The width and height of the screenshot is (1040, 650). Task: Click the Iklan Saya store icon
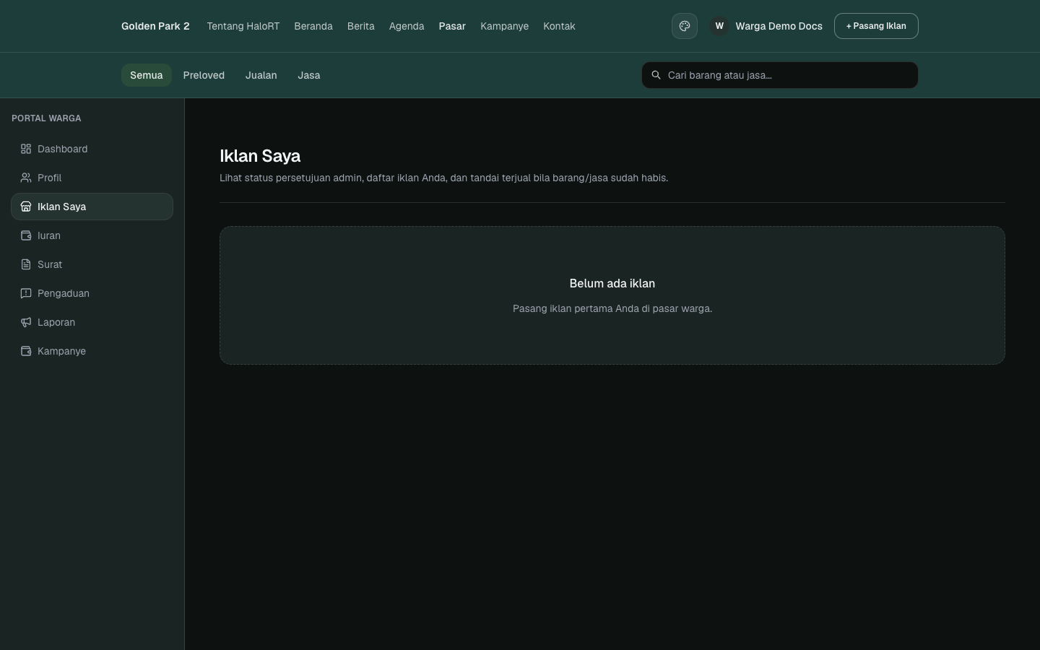(26, 207)
